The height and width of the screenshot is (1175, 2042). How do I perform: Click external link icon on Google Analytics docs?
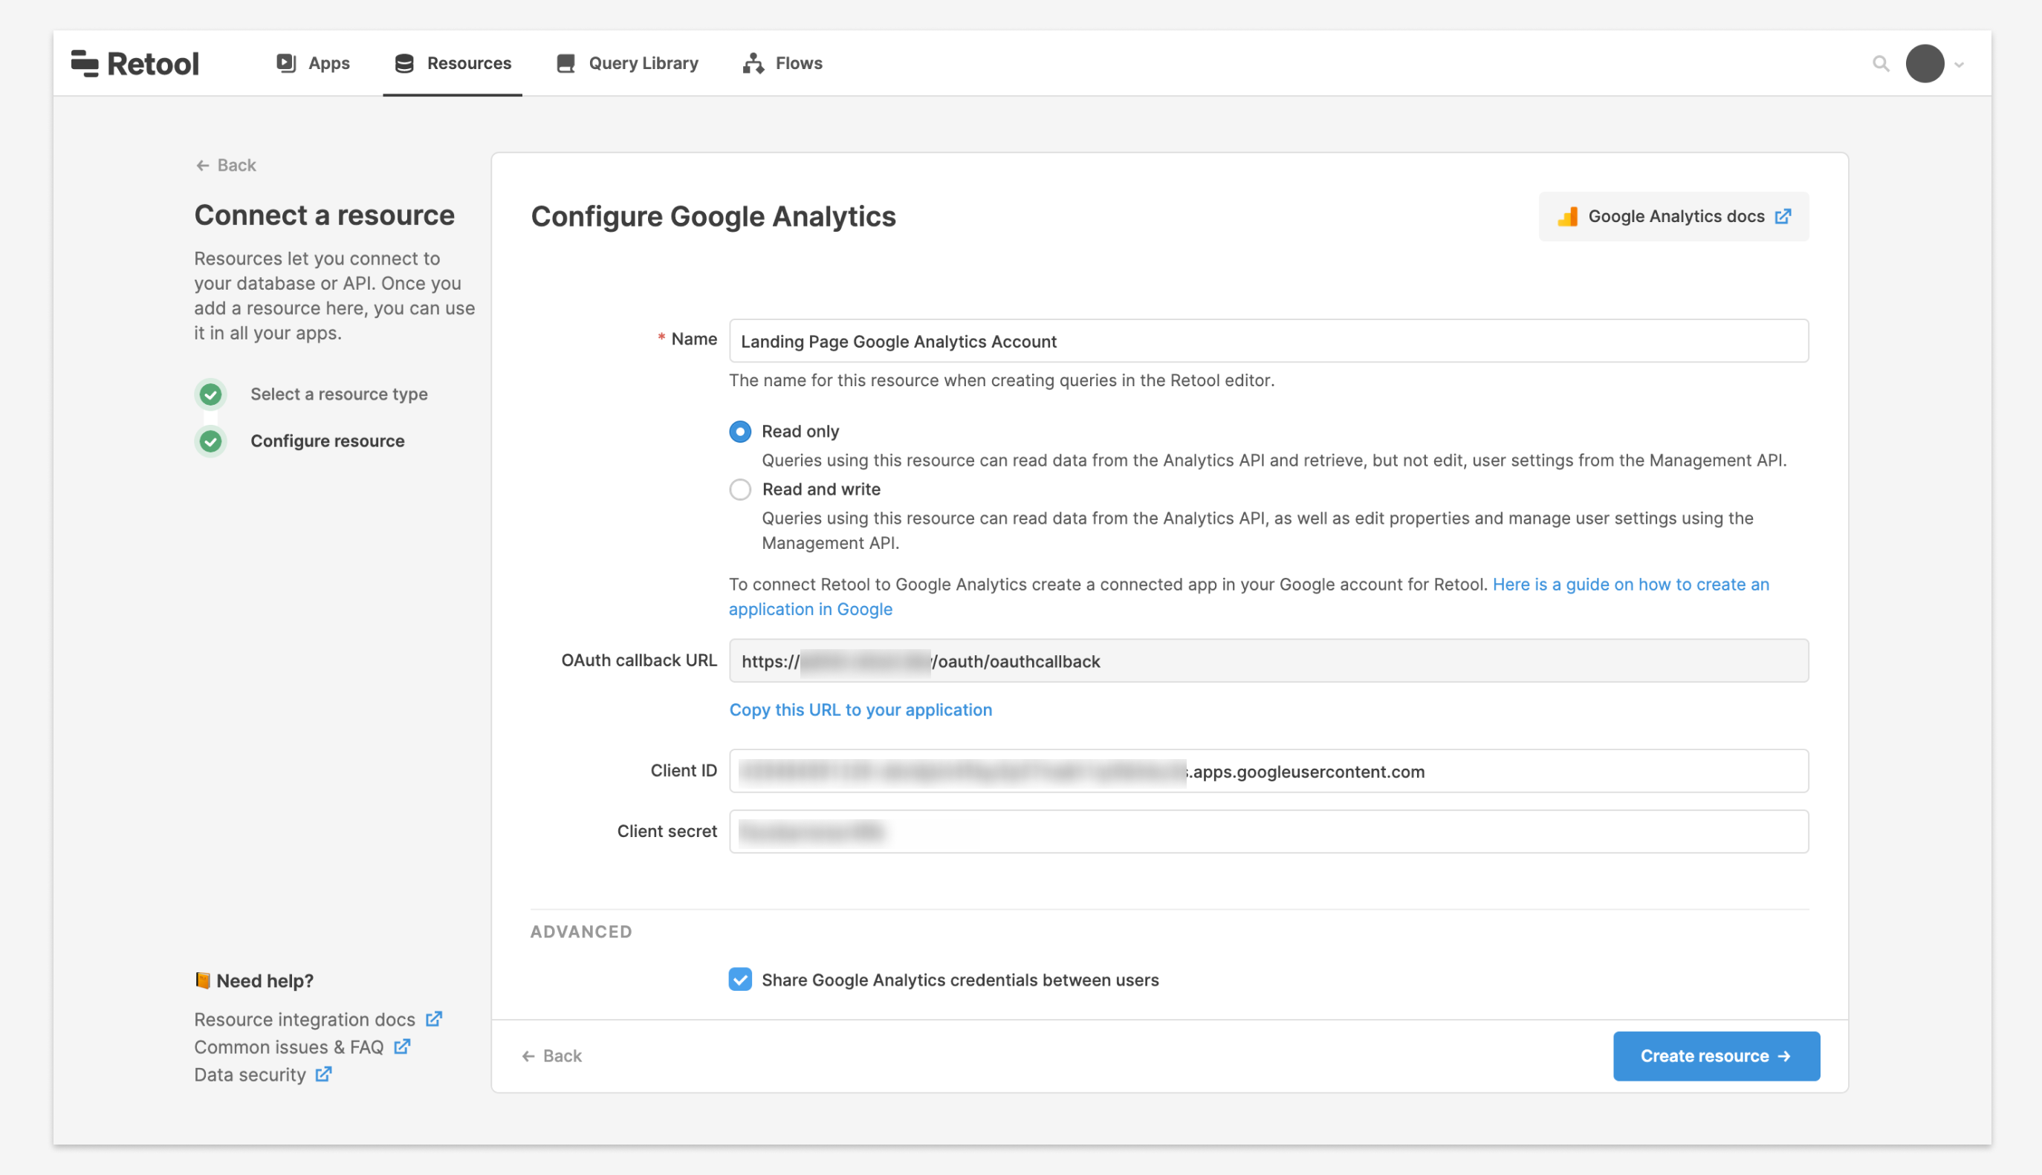[x=1782, y=216]
